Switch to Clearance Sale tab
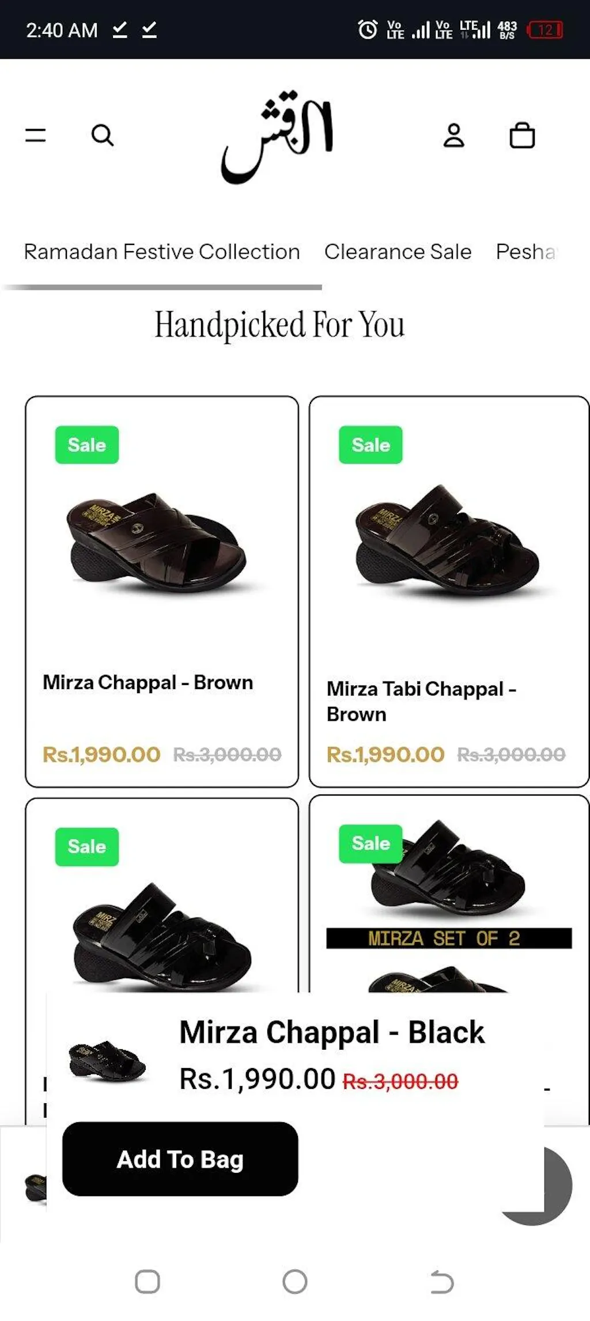590x1321 pixels. [x=398, y=252]
